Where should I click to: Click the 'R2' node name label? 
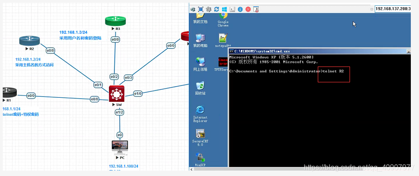tap(31, 49)
